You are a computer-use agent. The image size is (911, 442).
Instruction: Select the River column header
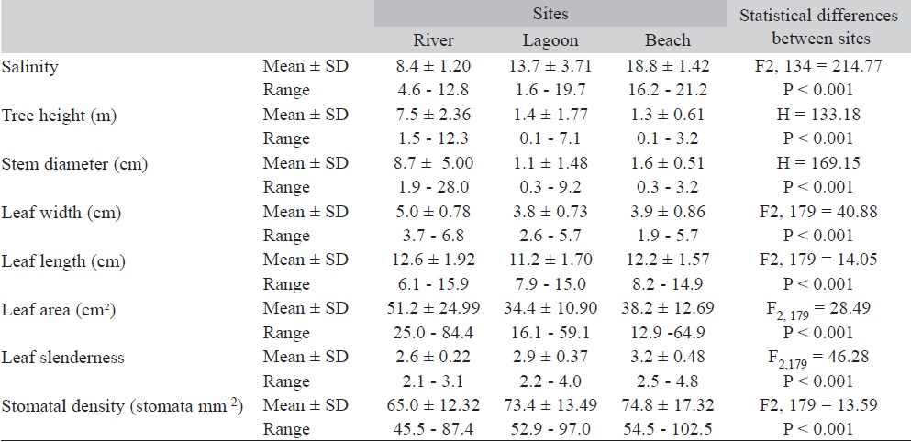(434, 40)
